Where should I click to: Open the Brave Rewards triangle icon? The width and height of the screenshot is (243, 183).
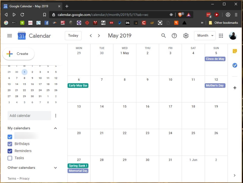[188, 15]
